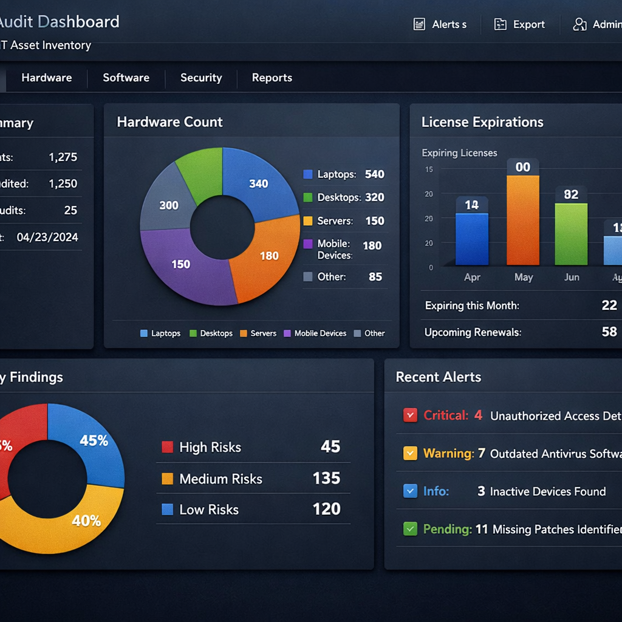This screenshot has height=622, width=622.
Task: Click the 'IT Asset Inventory' subtitle
Action: pyautogui.click(x=45, y=45)
